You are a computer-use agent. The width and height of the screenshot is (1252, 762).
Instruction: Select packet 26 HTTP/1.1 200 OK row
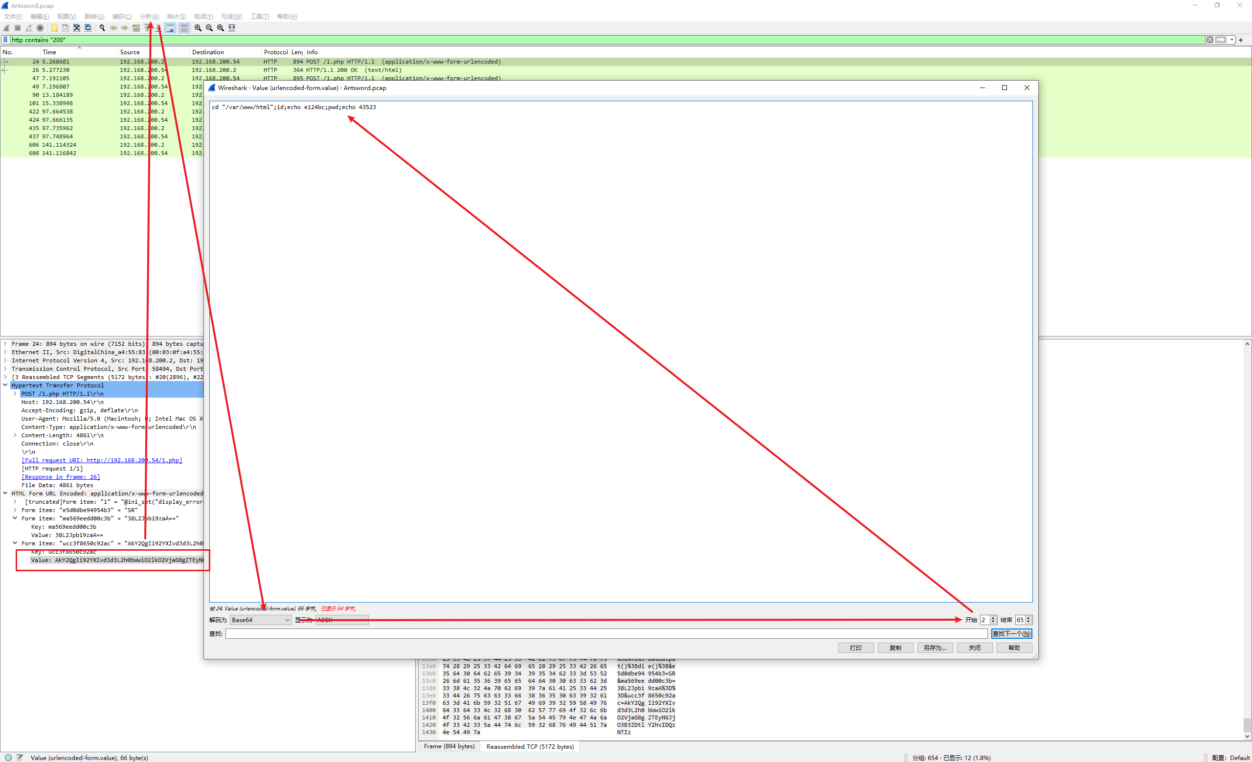tap(626, 70)
